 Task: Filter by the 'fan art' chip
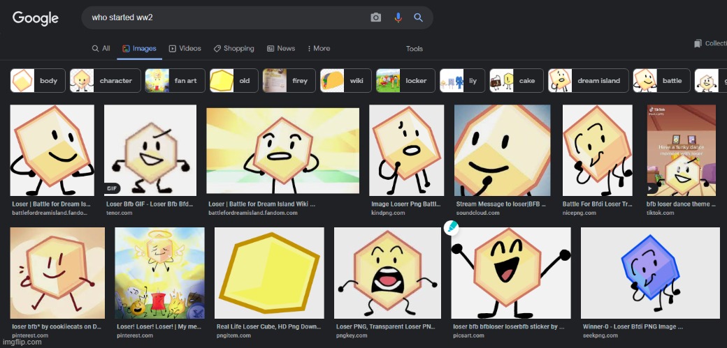coord(175,80)
